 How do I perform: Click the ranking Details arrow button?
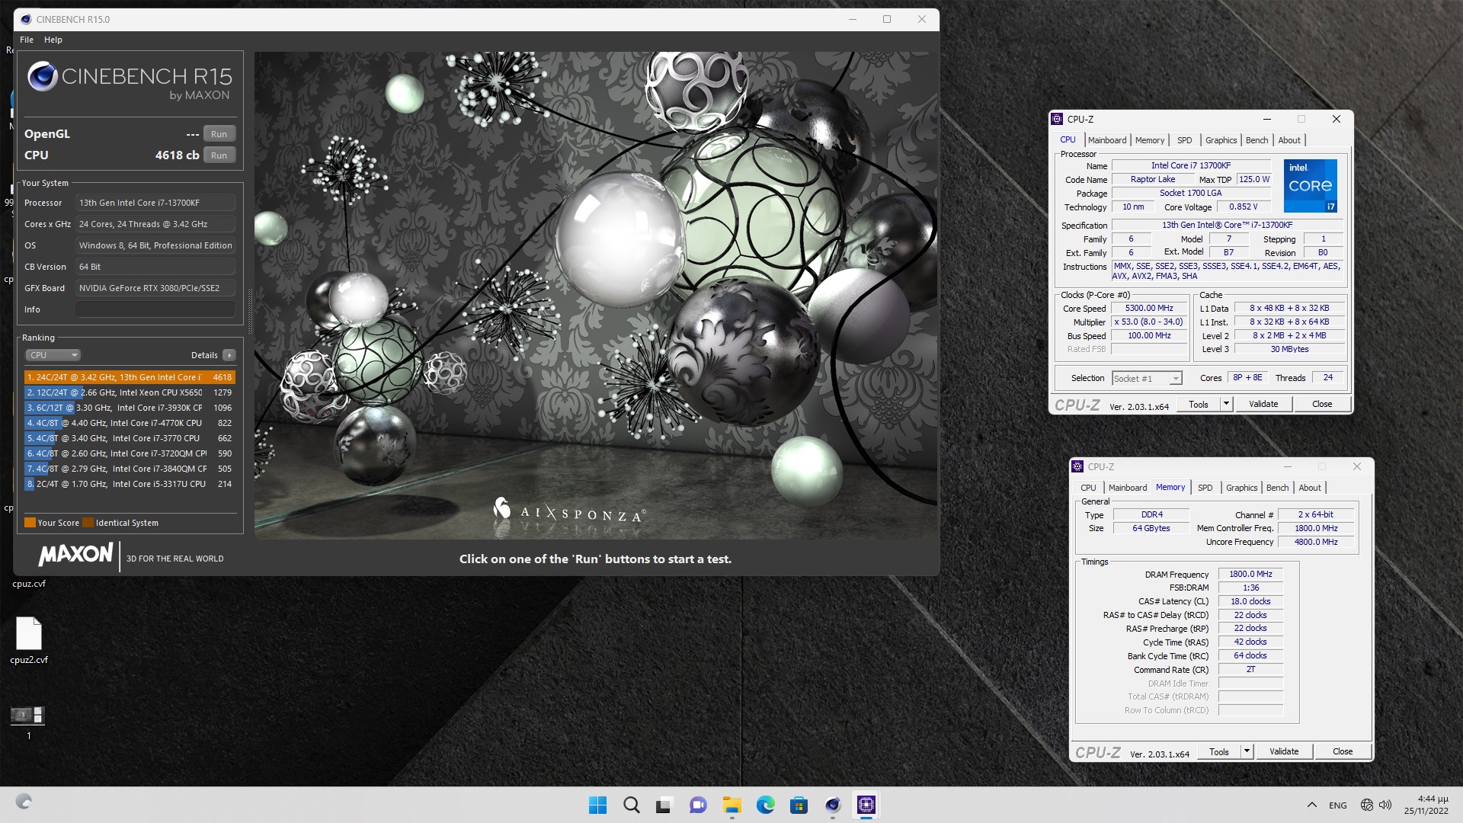coord(229,355)
